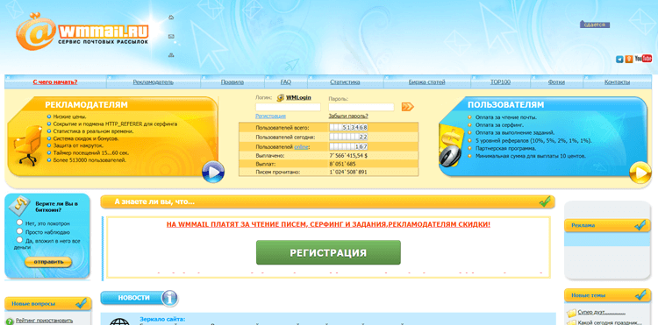This screenshot has height=325, width=658.
Task: Click the НОВОСТИ section header
Action: point(133,298)
